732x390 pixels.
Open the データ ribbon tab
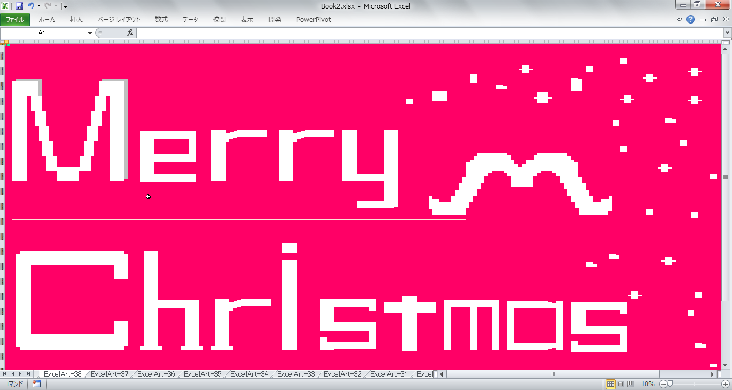pos(190,20)
